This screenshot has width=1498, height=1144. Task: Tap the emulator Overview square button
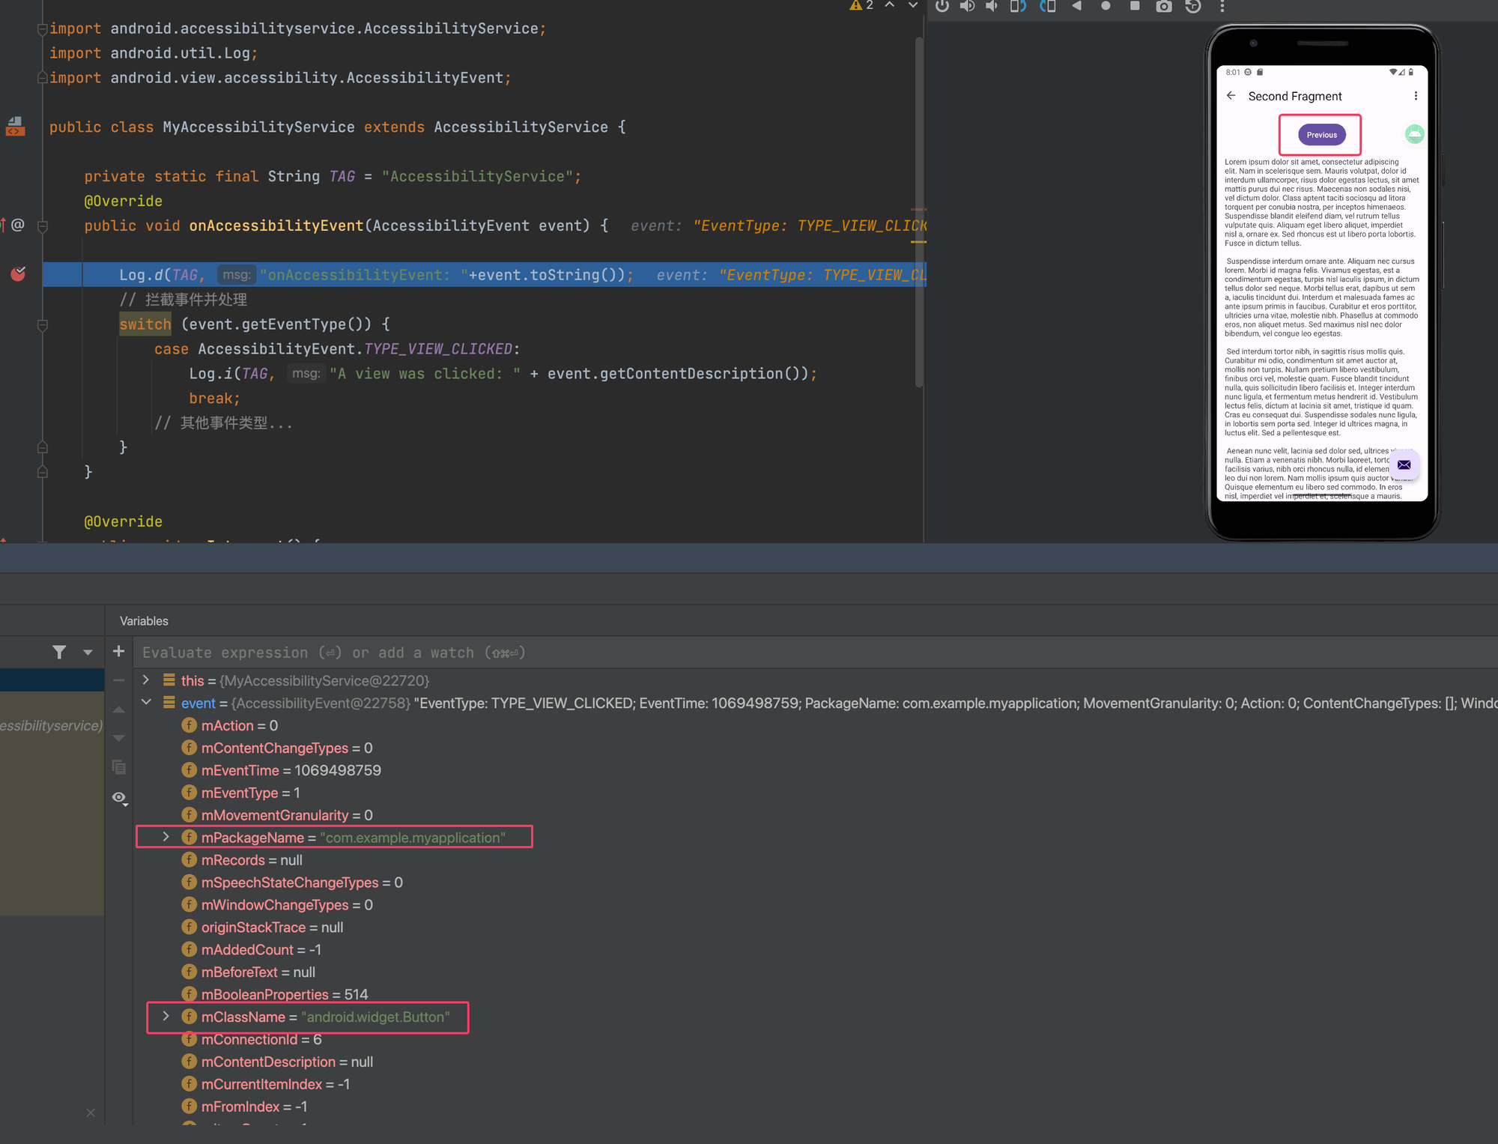pos(1135,6)
